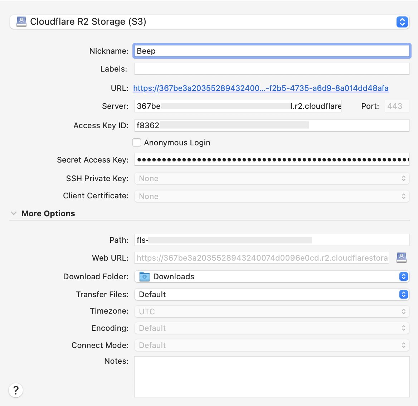Toggle the Anonymous Login checkbox
The width and height of the screenshot is (418, 406).
[x=137, y=142]
